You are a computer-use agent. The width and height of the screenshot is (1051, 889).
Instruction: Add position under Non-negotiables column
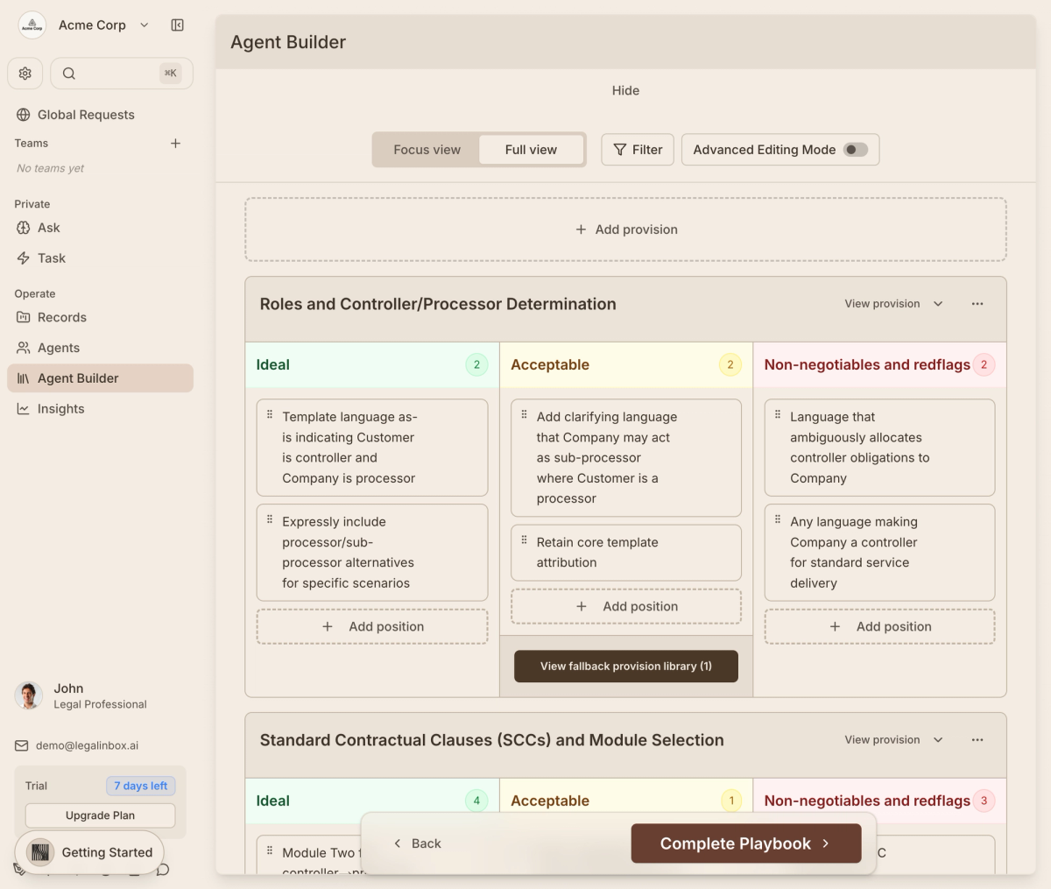pyautogui.click(x=879, y=627)
